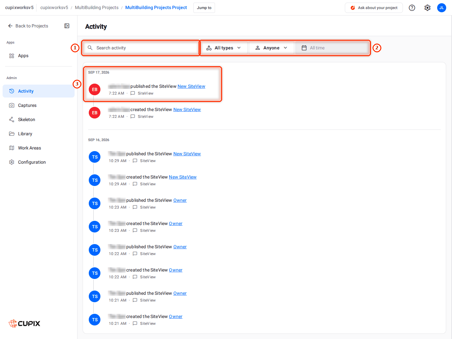Image resolution: width=452 pixels, height=339 pixels.
Task: Open Apps in the sidebar
Action: coord(38,56)
